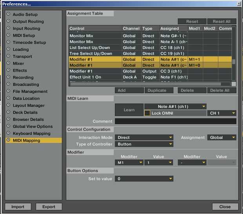Select the Keyboard Mapping bullet icon
Viewport: 243px width, 214px height.
tap(8, 133)
